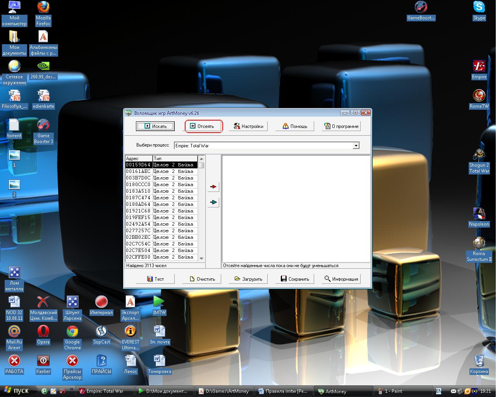Click the Адрес column header
Screen dimensions: 502x397
(139, 159)
